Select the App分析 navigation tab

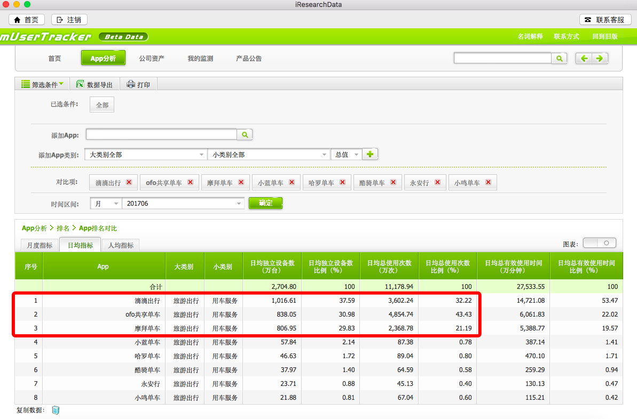[103, 58]
